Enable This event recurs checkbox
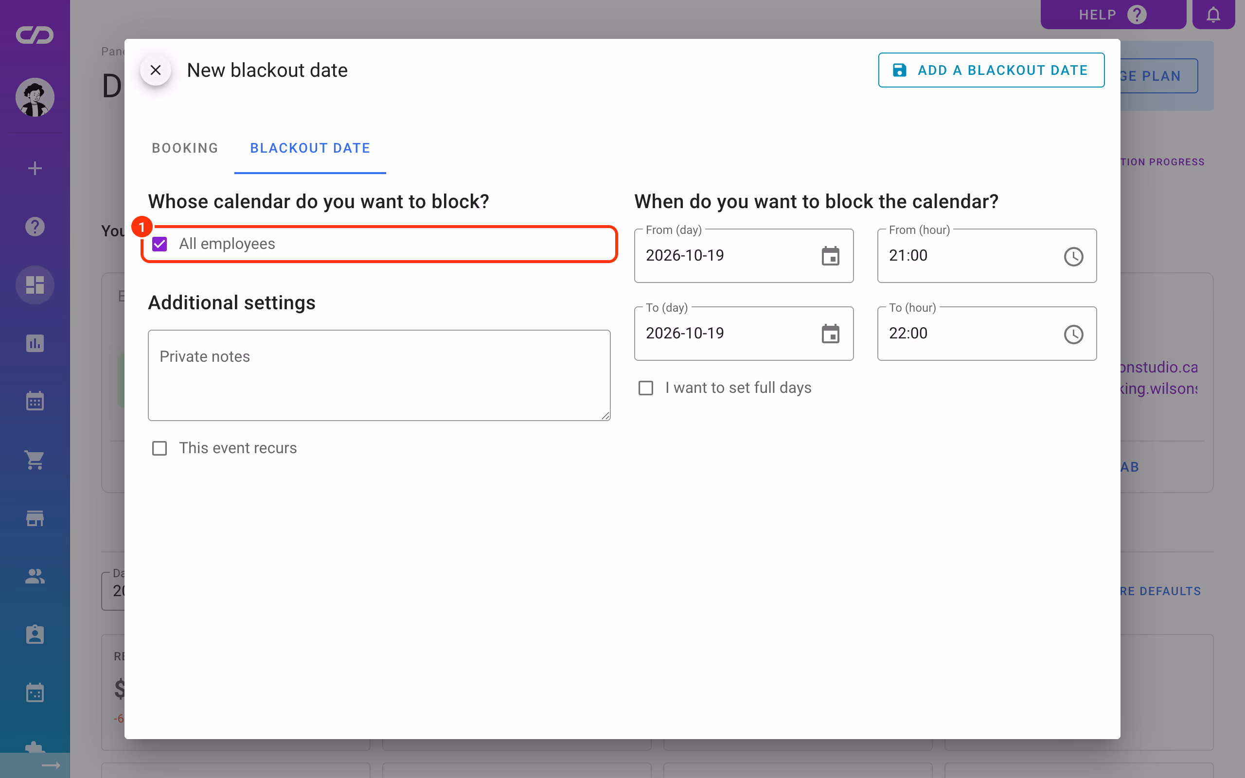The height and width of the screenshot is (778, 1245). click(x=160, y=448)
